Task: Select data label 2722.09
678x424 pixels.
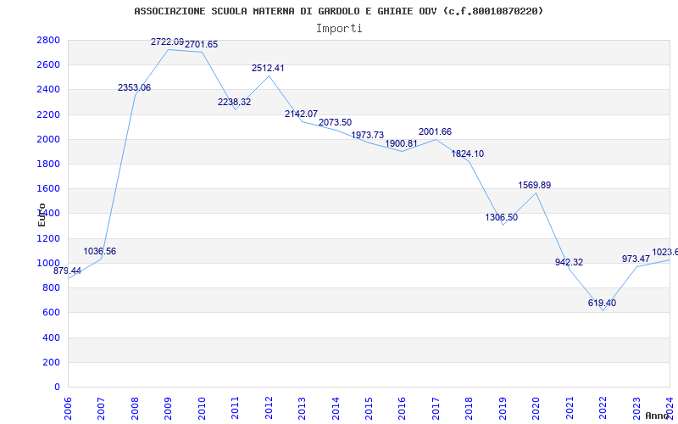Action: 167,42
